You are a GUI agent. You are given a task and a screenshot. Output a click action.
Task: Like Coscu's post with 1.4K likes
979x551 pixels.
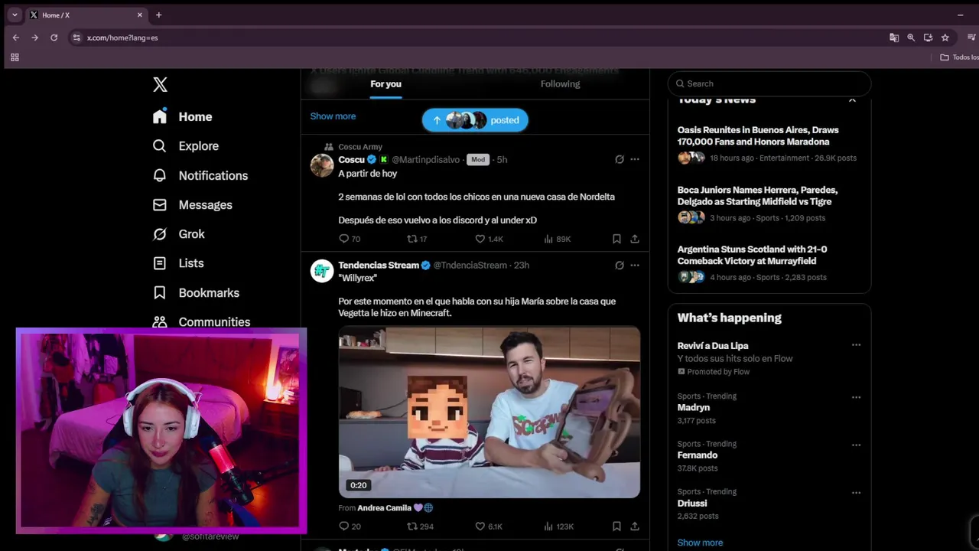(x=489, y=239)
